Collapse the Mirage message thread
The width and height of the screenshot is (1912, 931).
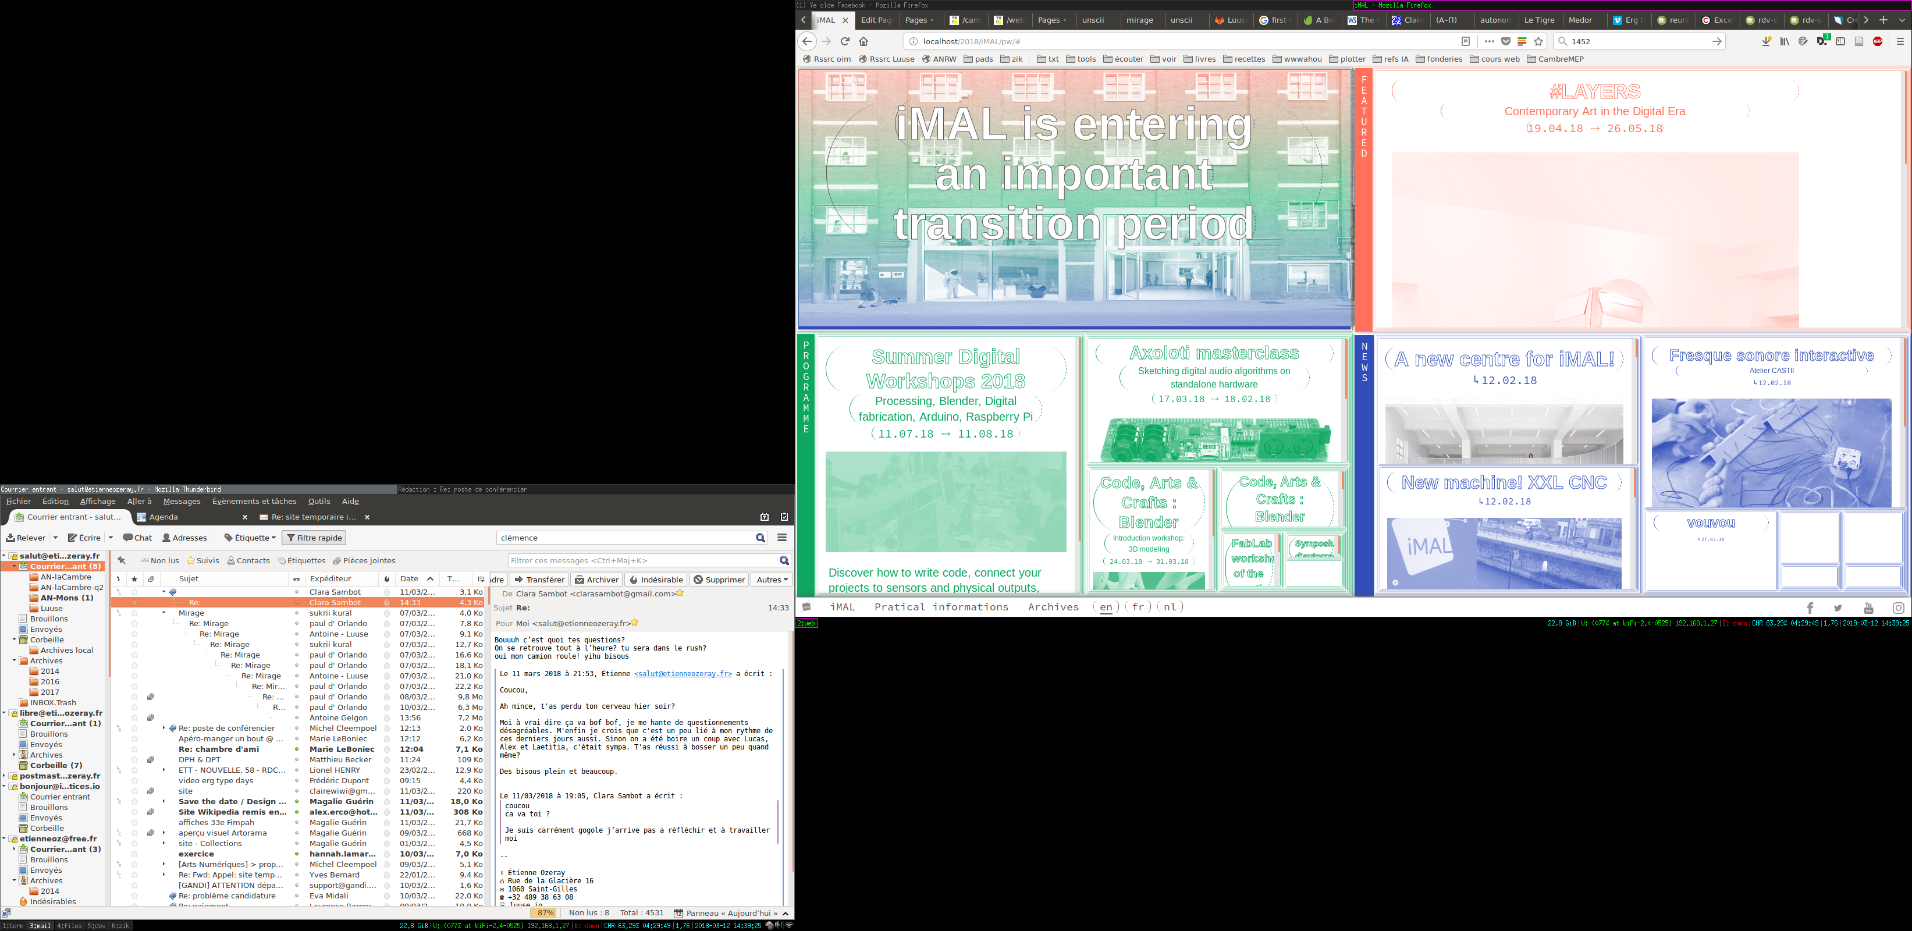[x=164, y=613]
